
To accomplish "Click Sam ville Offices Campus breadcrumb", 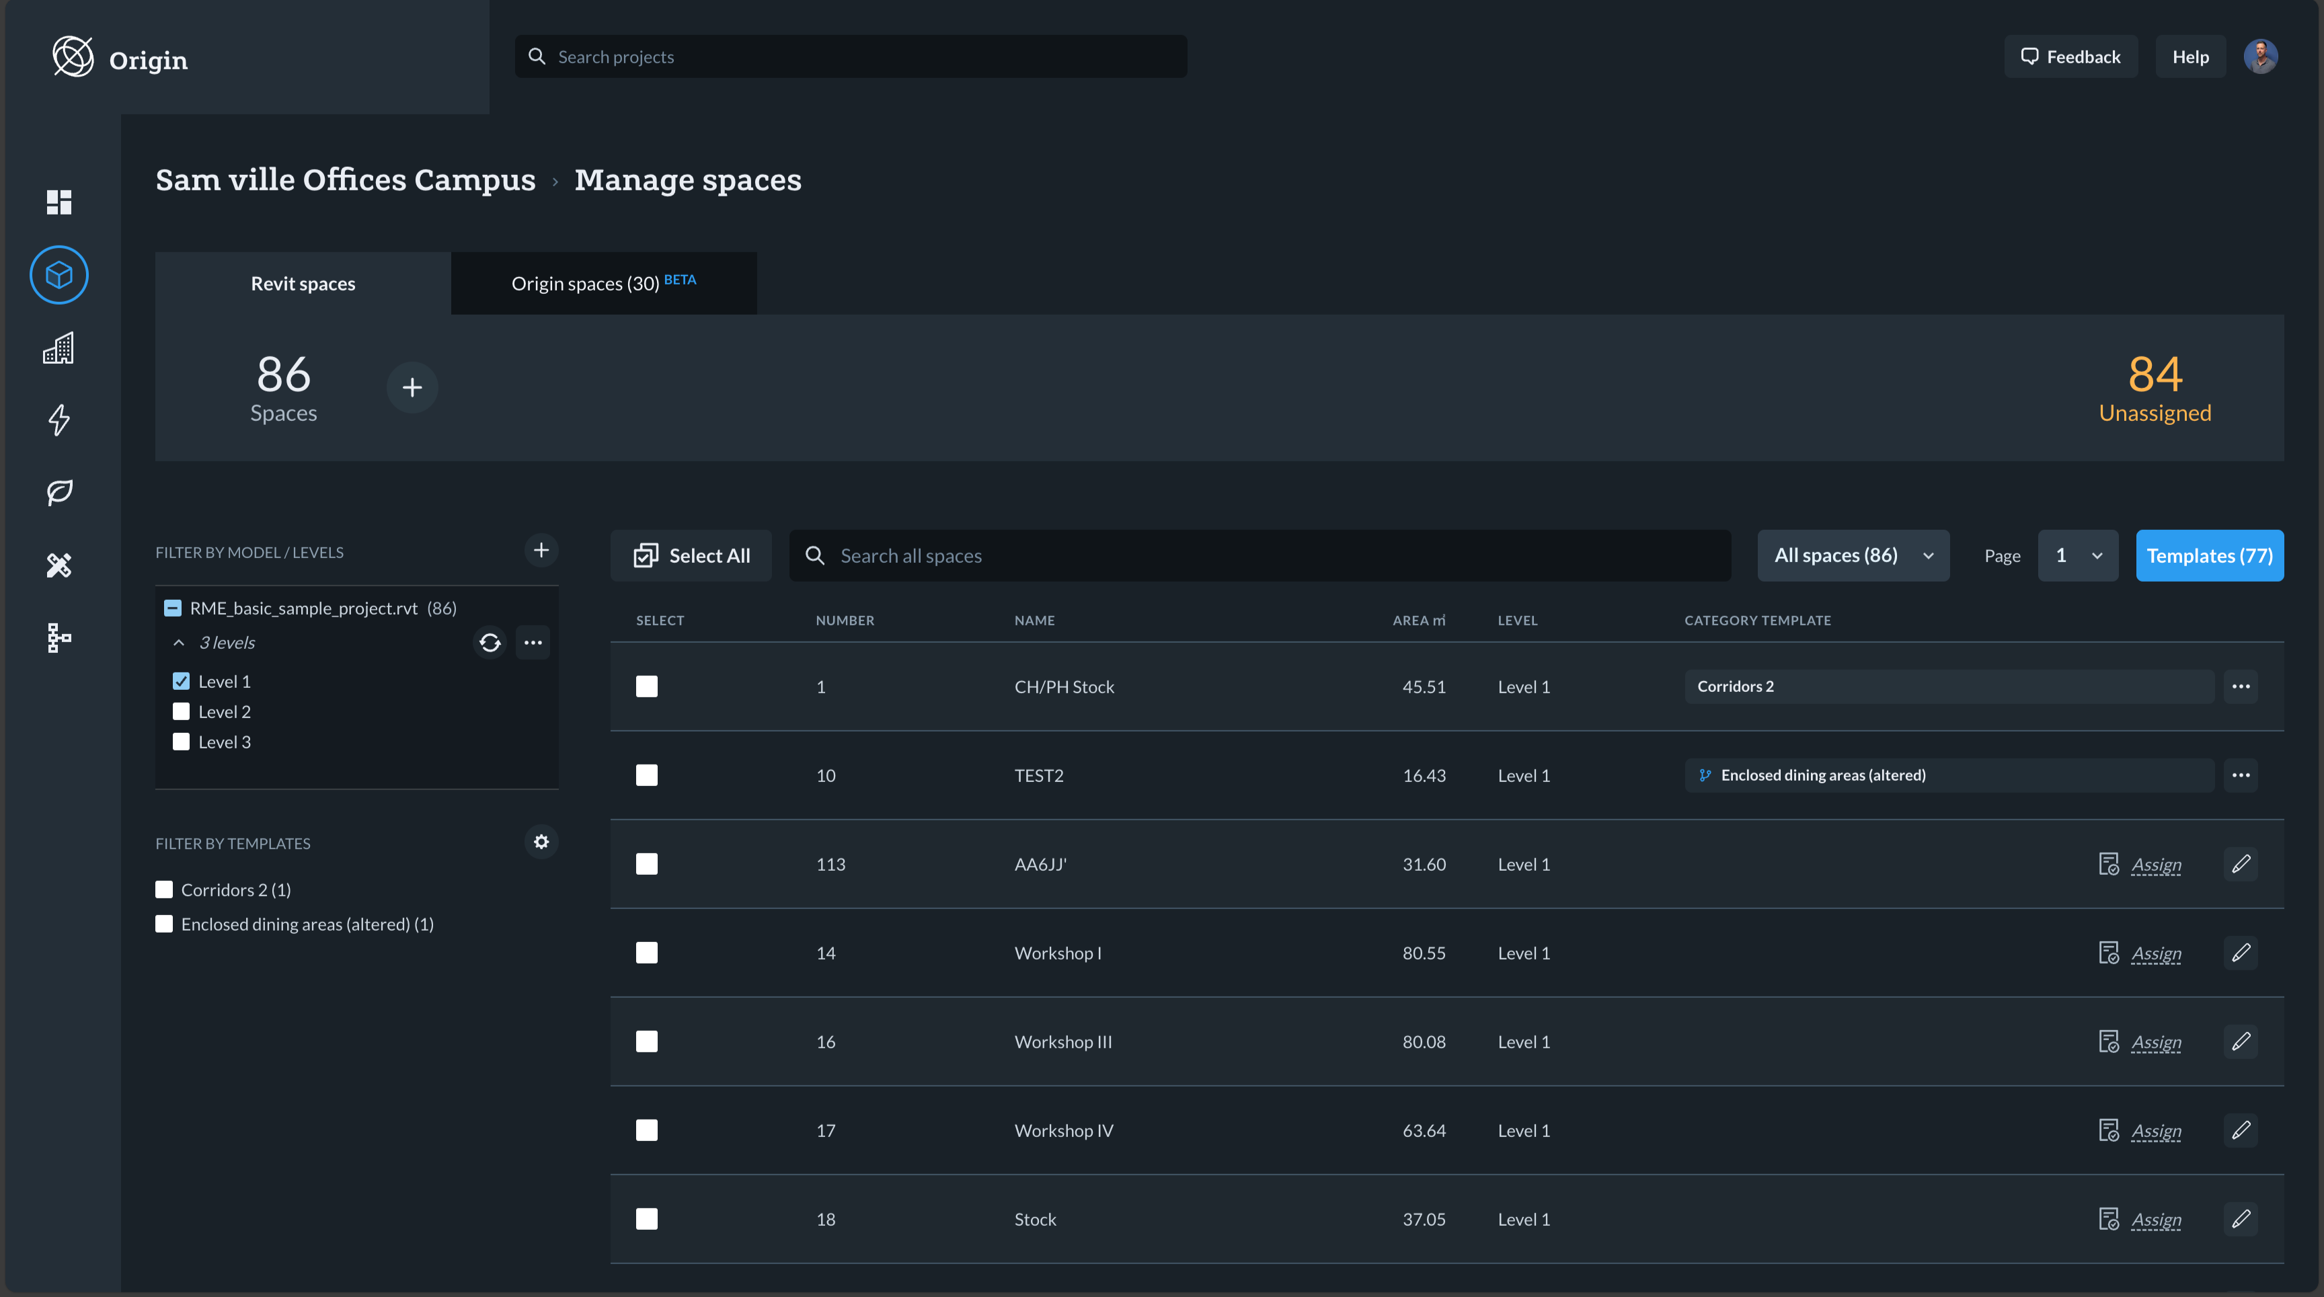I will point(344,180).
